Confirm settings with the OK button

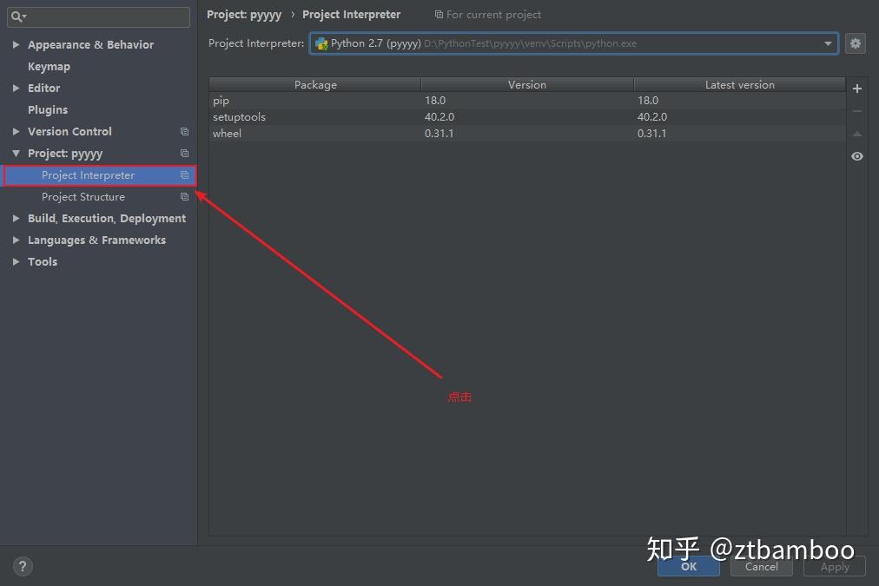coord(688,566)
